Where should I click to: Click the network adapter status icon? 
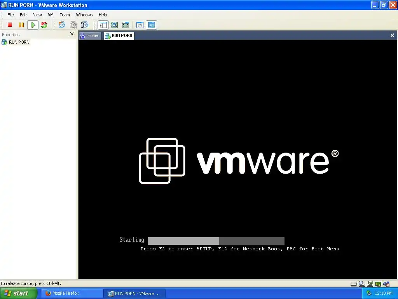click(x=378, y=284)
